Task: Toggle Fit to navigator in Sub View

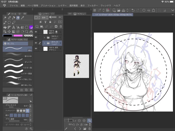Action: [89, 120]
